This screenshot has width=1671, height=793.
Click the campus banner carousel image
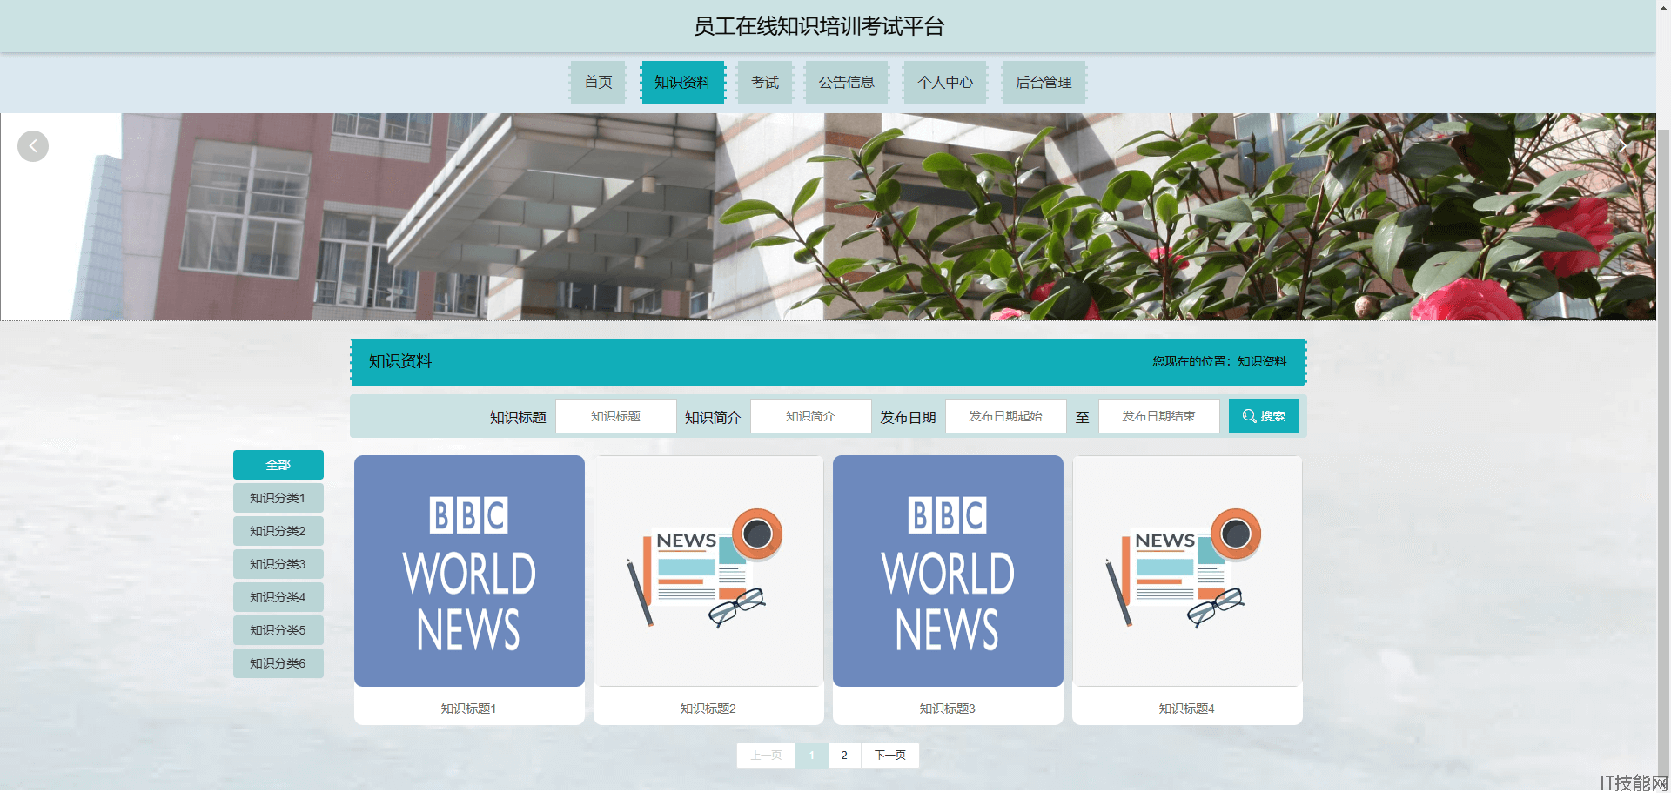828,217
